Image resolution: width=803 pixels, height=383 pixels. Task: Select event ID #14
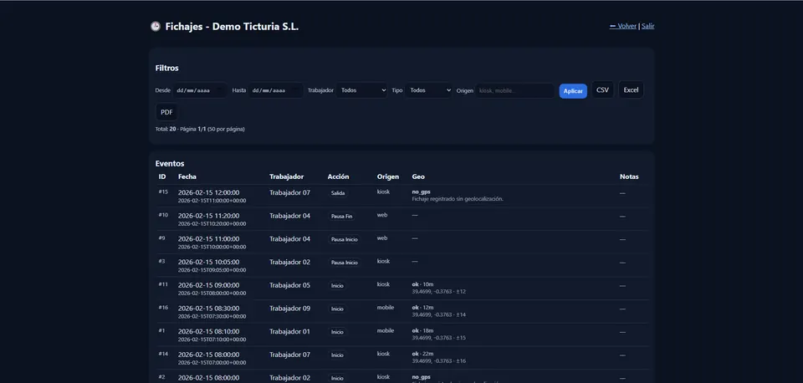[x=163, y=353]
